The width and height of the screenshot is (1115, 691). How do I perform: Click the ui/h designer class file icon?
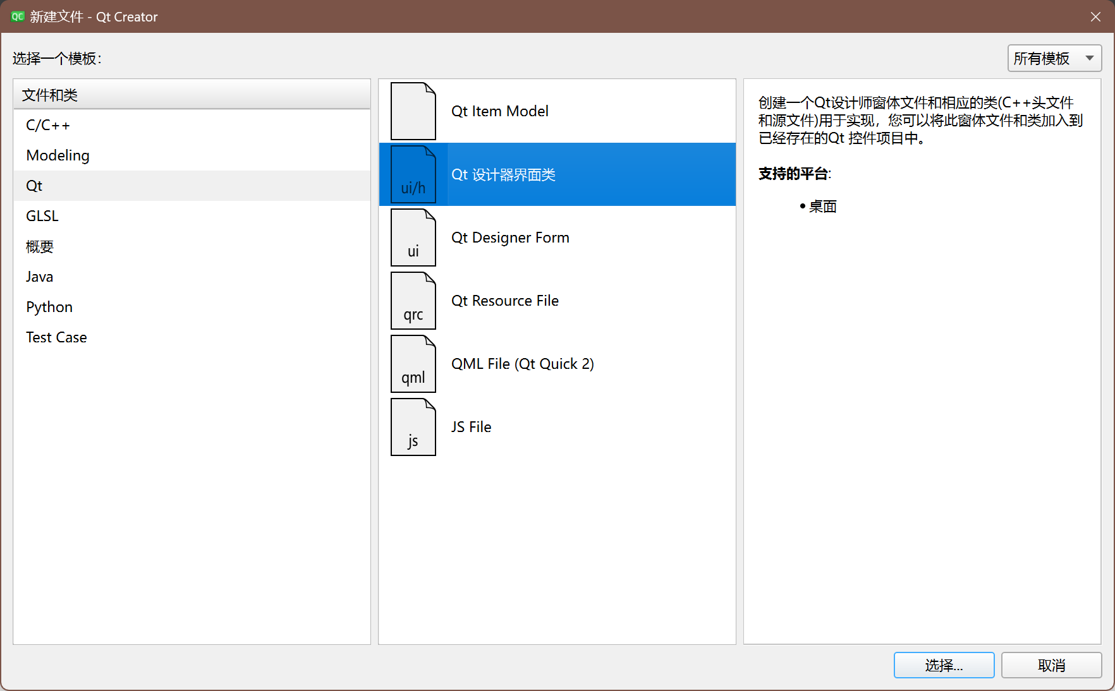tap(413, 174)
